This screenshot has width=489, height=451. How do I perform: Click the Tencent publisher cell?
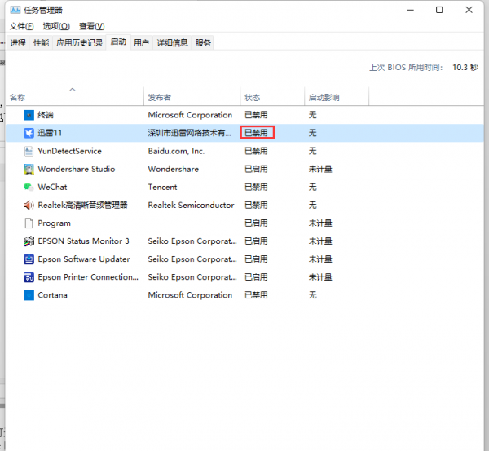pyautogui.click(x=162, y=188)
